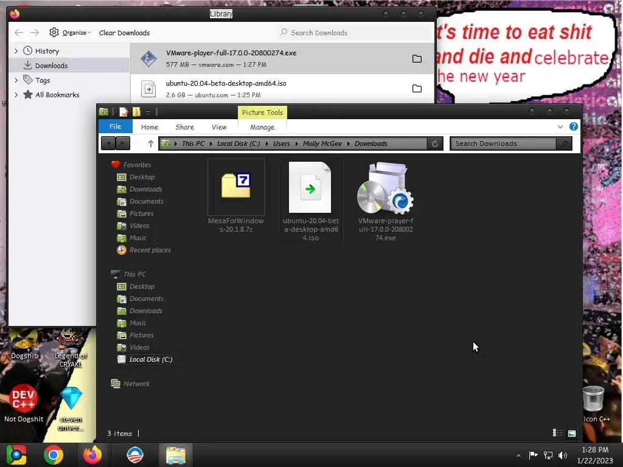Open the Share ribbon tab
This screenshot has height=467, width=623.
point(185,127)
